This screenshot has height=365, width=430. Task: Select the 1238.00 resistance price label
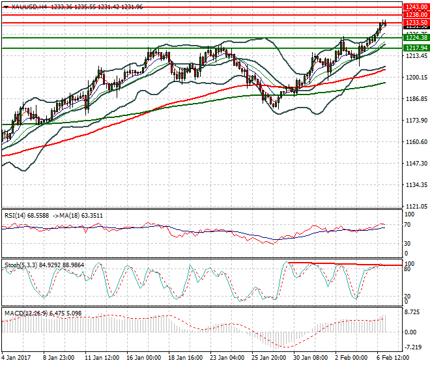pyautogui.click(x=416, y=15)
